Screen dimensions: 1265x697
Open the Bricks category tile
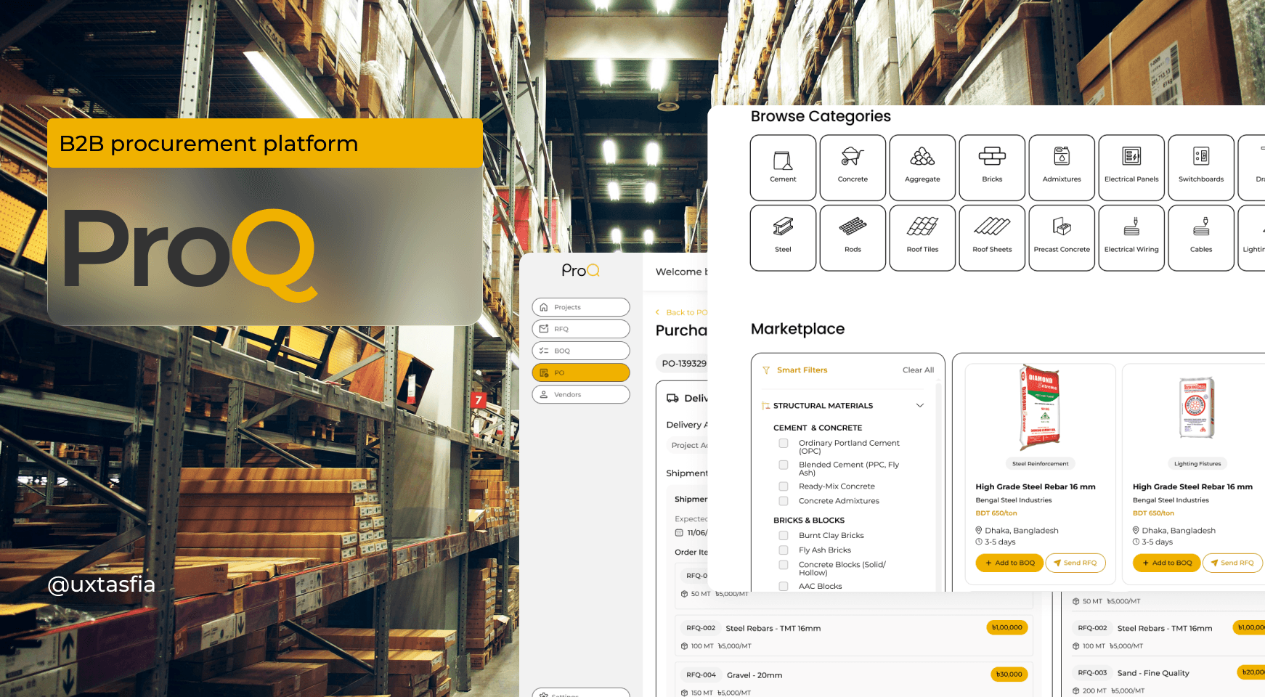(x=992, y=168)
